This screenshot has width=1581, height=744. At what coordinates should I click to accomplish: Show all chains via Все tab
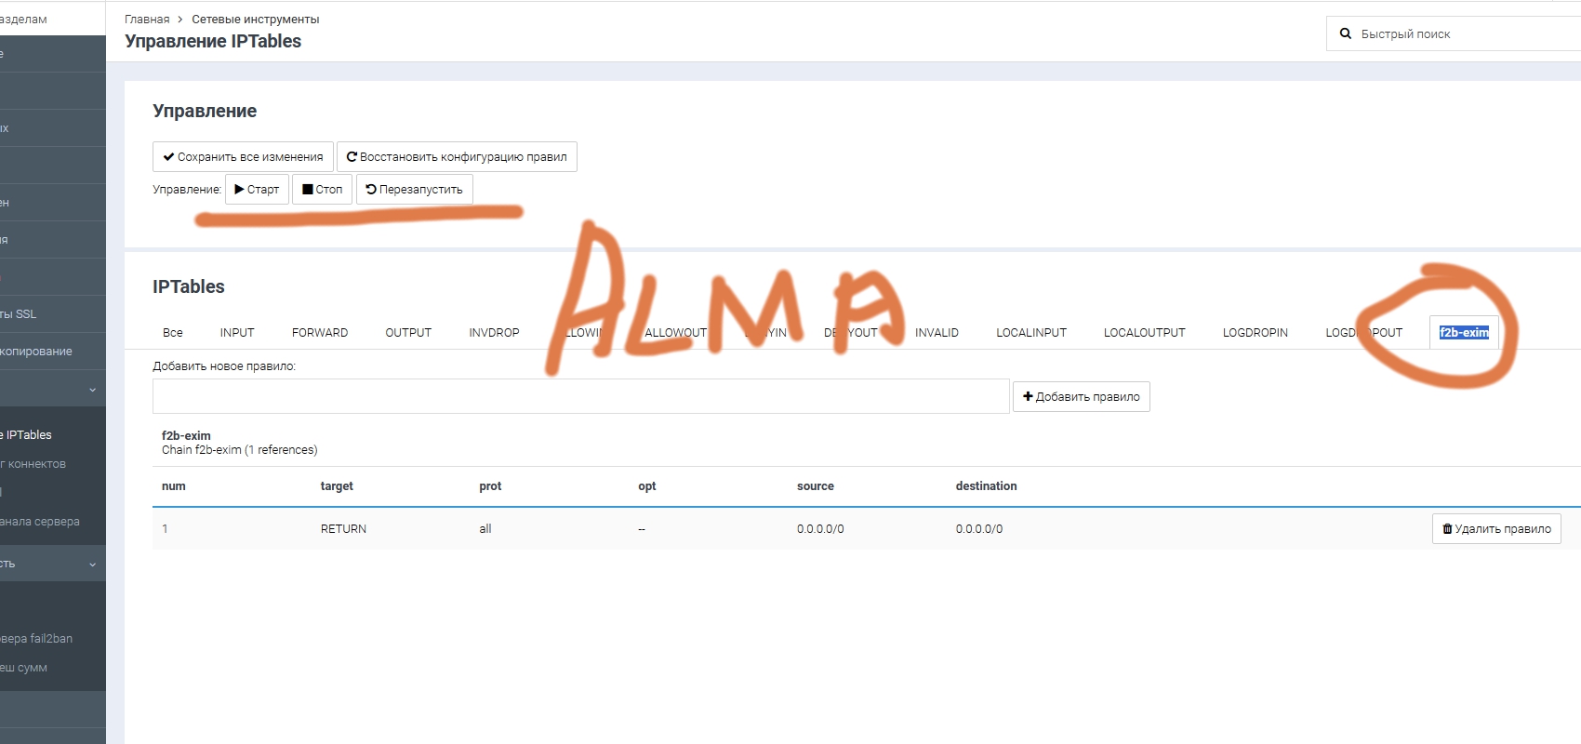pos(173,333)
